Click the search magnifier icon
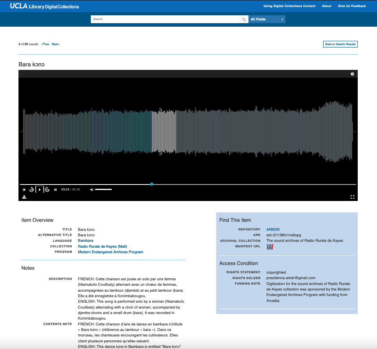This screenshot has width=377, height=349. pos(244,19)
